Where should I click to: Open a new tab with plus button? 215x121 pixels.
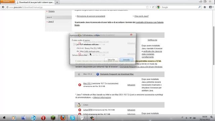click(57, 2)
